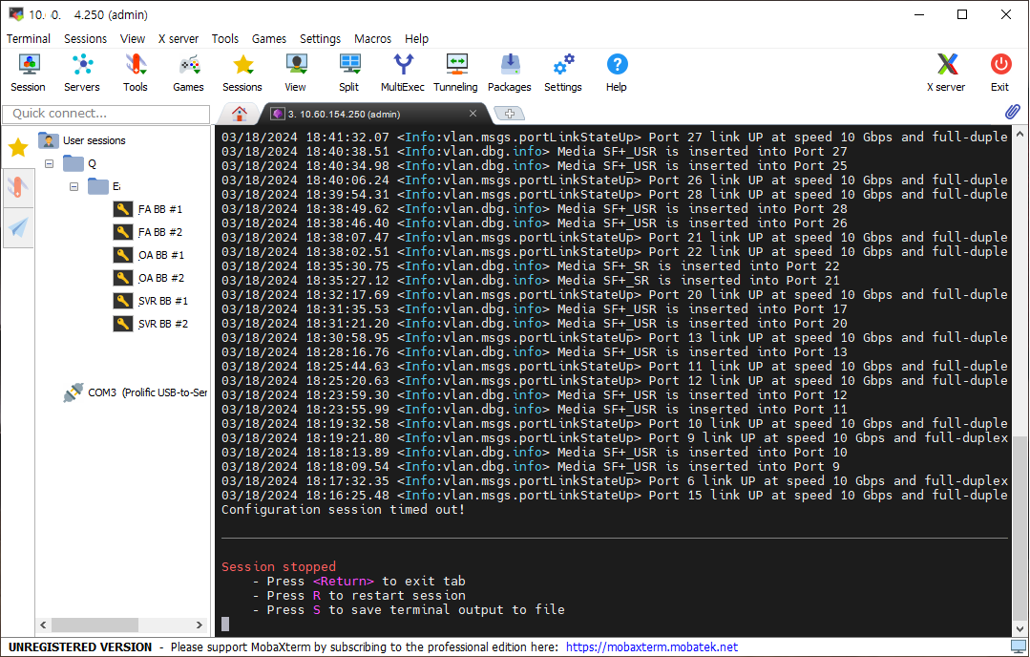Viewport: 1030px width, 657px height.
Task: Activate the MultiExec toolbar icon
Action: pos(403,73)
